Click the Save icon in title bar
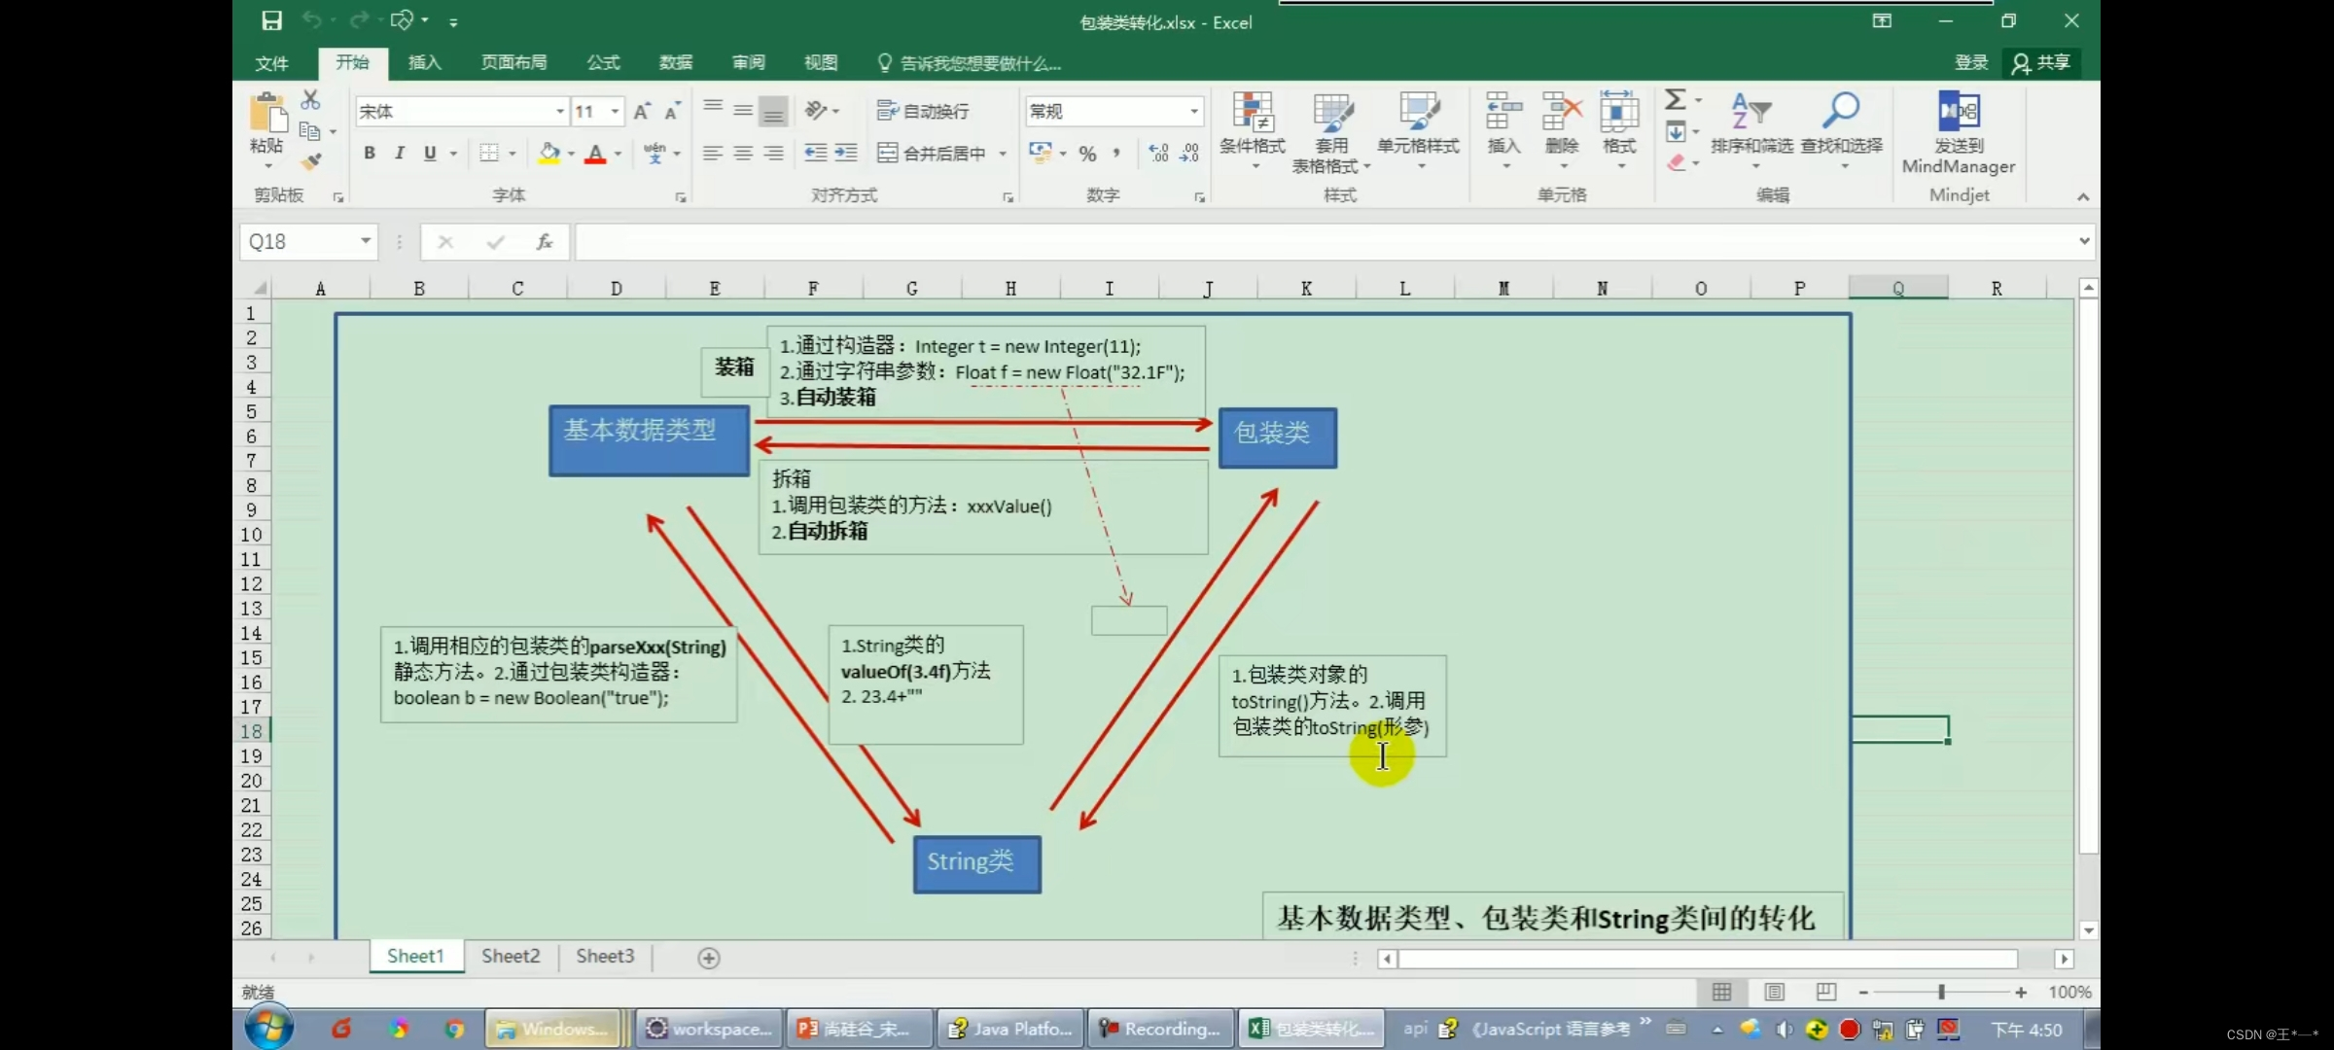 pos(271,20)
